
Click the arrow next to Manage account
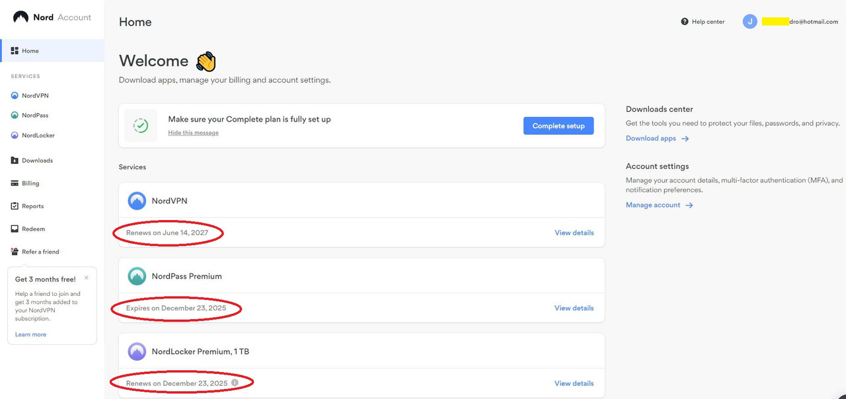point(689,205)
